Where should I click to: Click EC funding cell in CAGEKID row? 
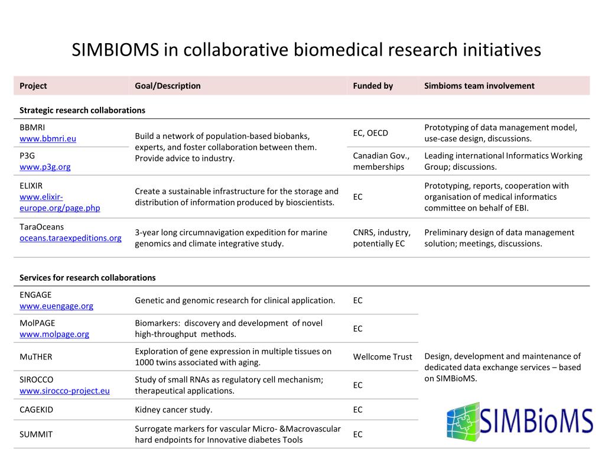tap(357, 410)
